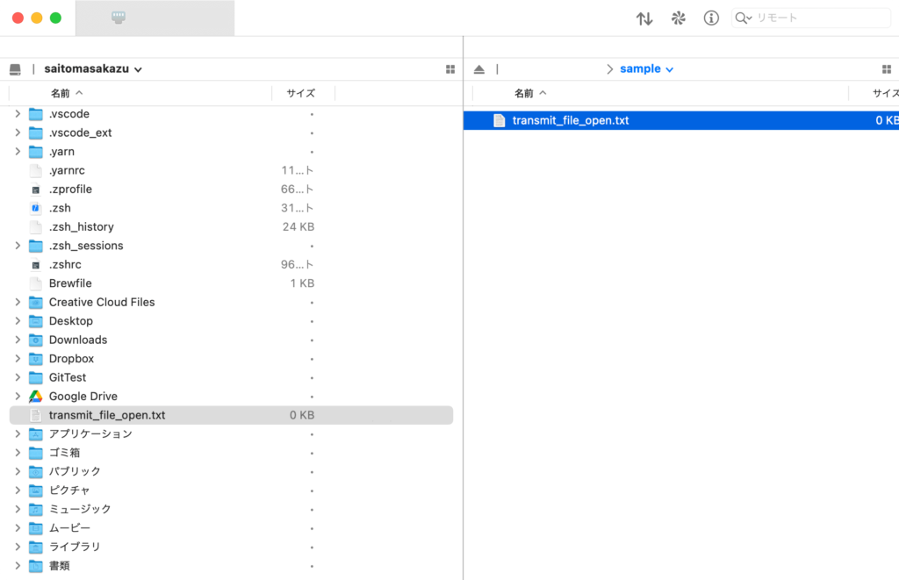Click the local disk icon beside saitomasakazu
The width and height of the screenshot is (899, 580).
[x=15, y=69]
